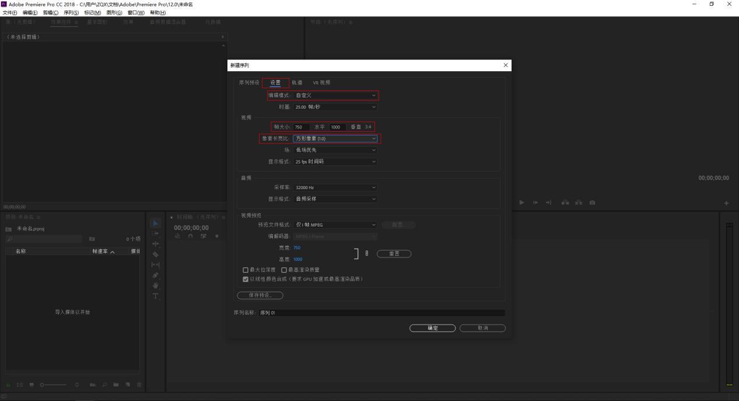This screenshot has height=401, width=739.
Task: Click the blue preview 宽度 value 750
Action: coord(297,247)
